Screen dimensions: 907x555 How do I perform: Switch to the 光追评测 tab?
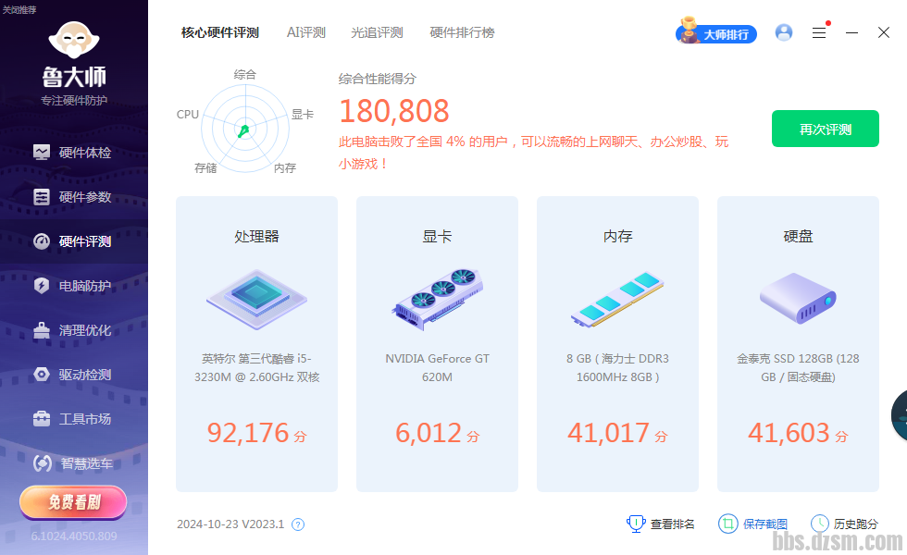tap(377, 32)
